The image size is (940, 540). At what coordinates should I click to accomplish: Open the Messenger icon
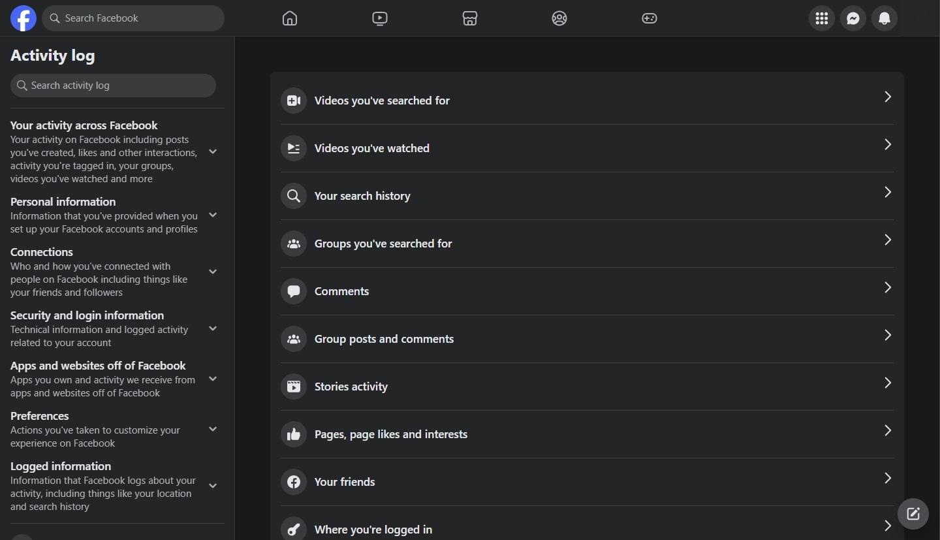click(x=853, y=18)
